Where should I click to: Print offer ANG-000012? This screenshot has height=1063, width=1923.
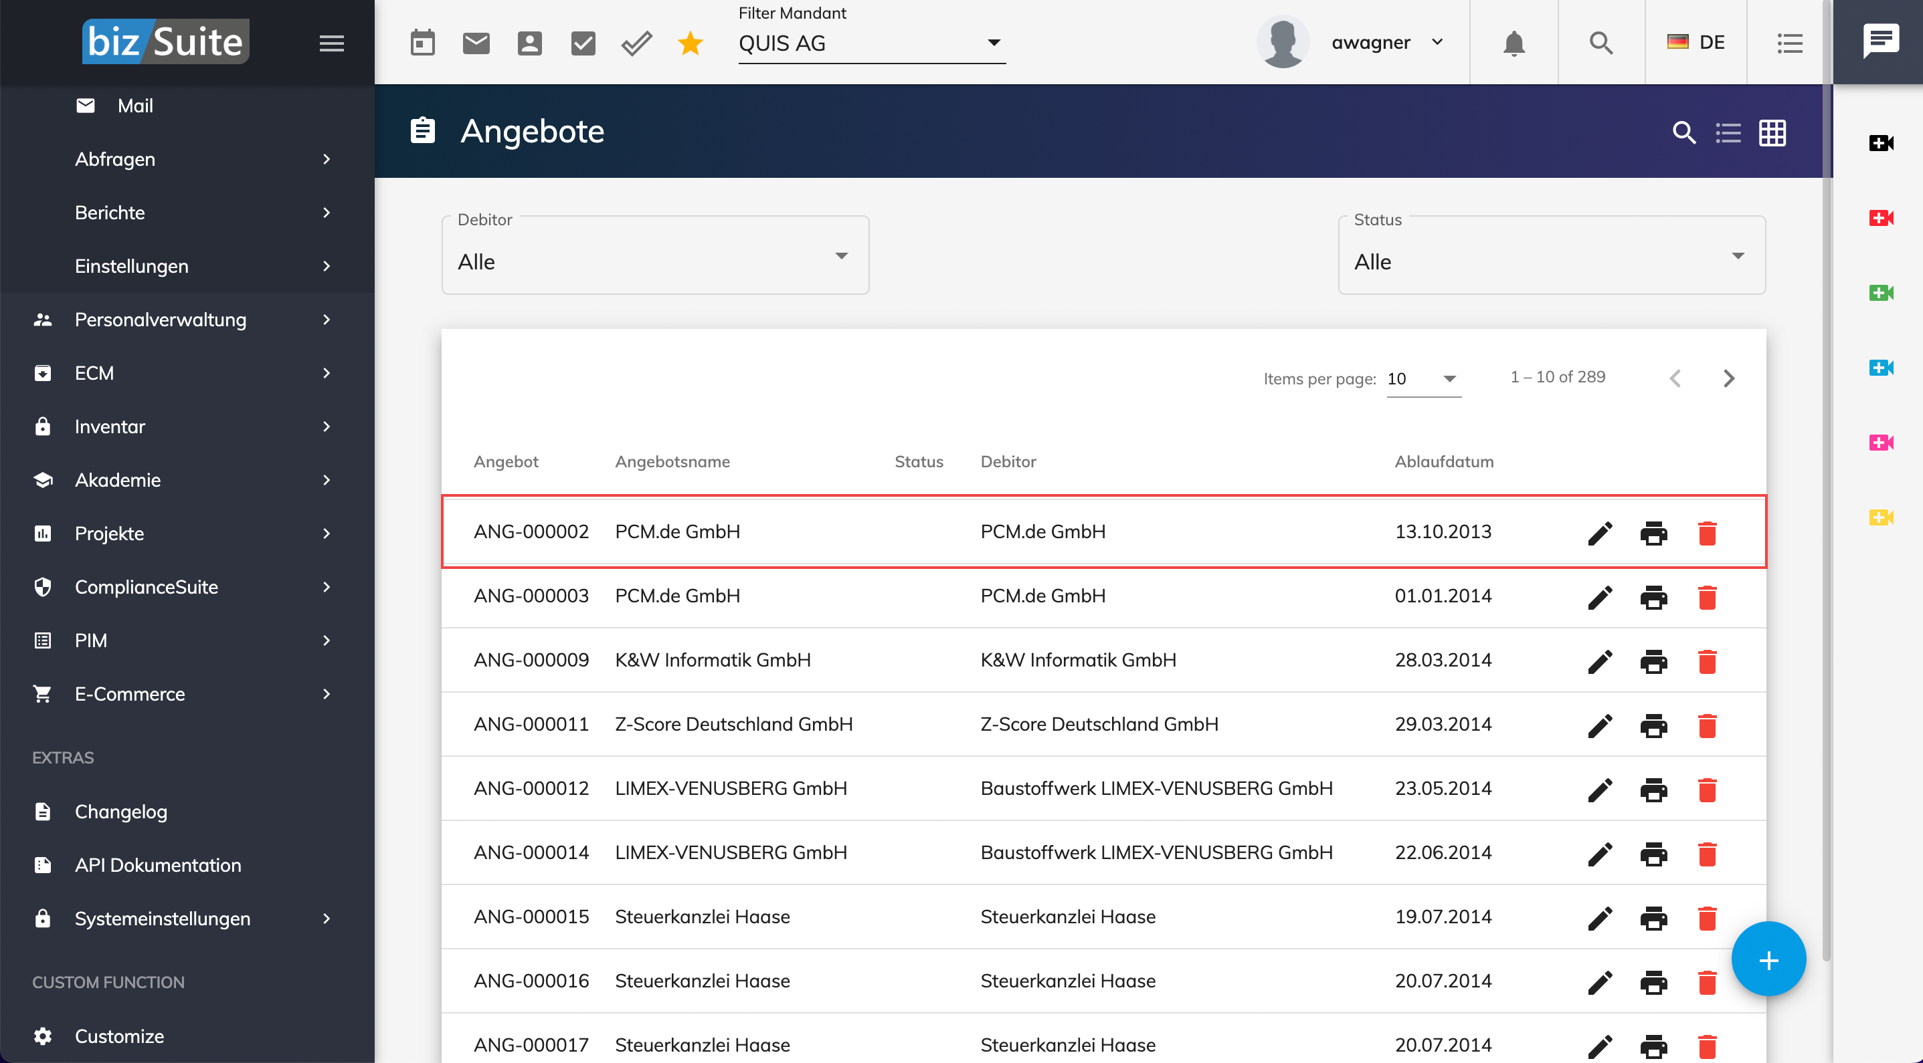(1653, 790)
